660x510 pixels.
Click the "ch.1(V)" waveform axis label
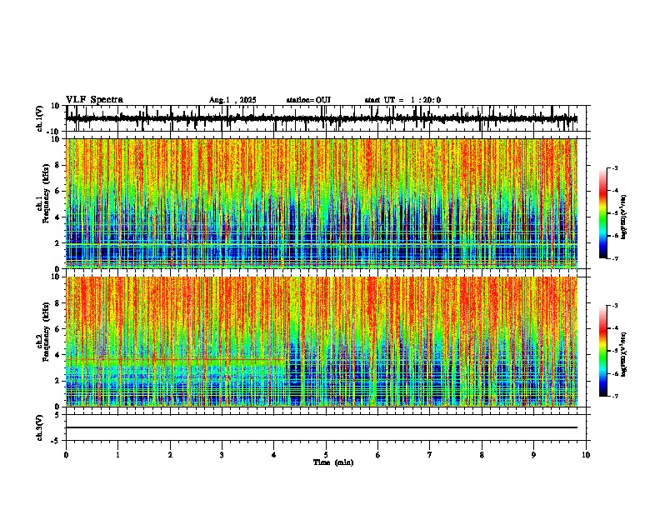pos(40,118)
